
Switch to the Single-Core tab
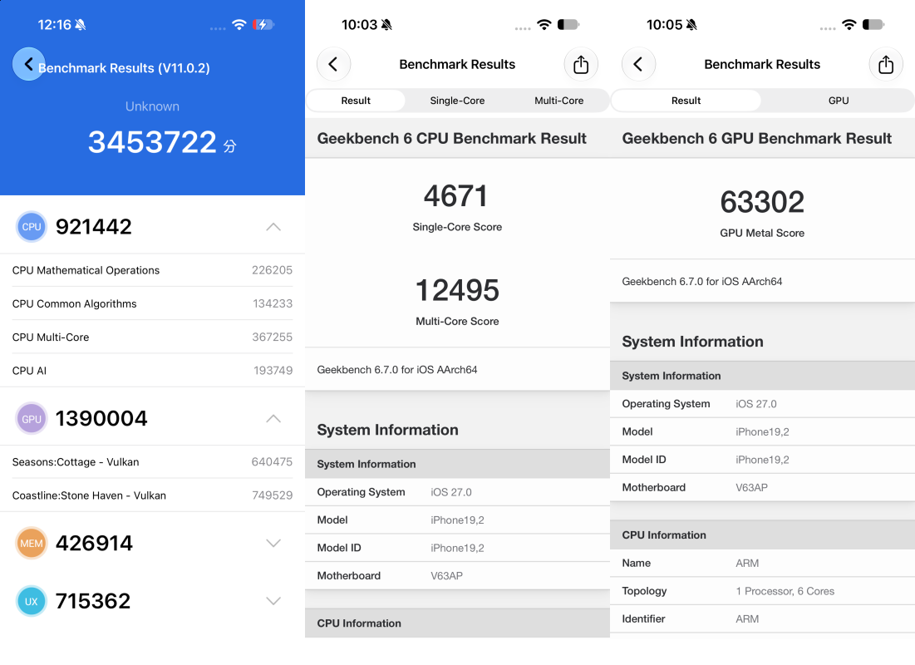pyautogui.click(x=457, y=101)
